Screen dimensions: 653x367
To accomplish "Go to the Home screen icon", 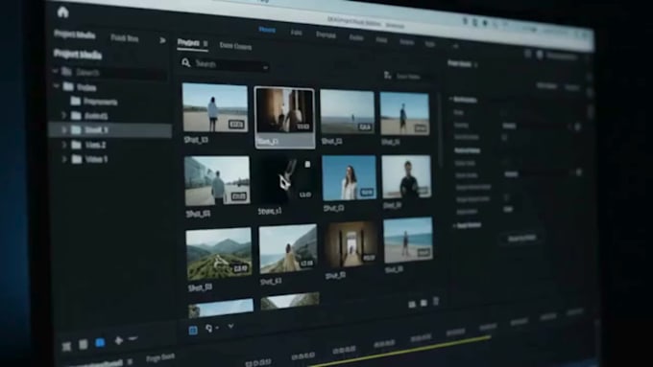I will (62, 12).
